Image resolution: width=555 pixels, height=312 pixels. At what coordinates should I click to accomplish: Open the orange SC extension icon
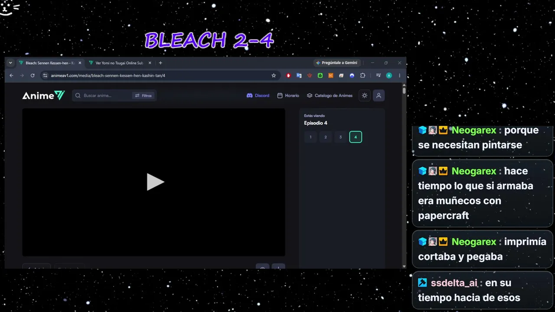coord(331,75)
